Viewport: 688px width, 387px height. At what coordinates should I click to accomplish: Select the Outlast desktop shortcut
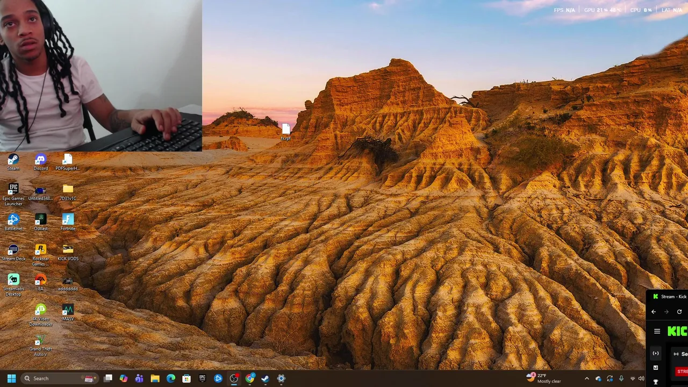40,222
